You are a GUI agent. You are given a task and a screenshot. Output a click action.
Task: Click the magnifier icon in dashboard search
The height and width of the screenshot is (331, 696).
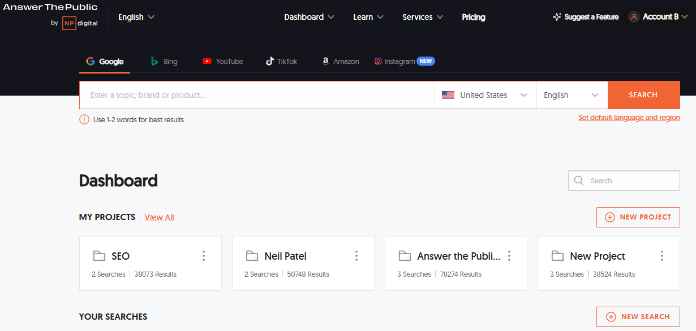(x=579, y=180)
